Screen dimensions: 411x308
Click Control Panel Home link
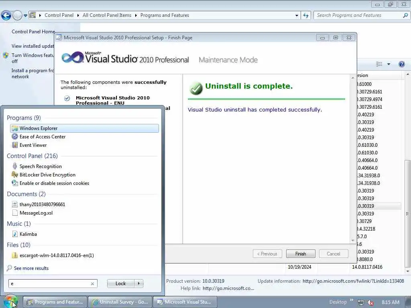click(x=33, y=31)
